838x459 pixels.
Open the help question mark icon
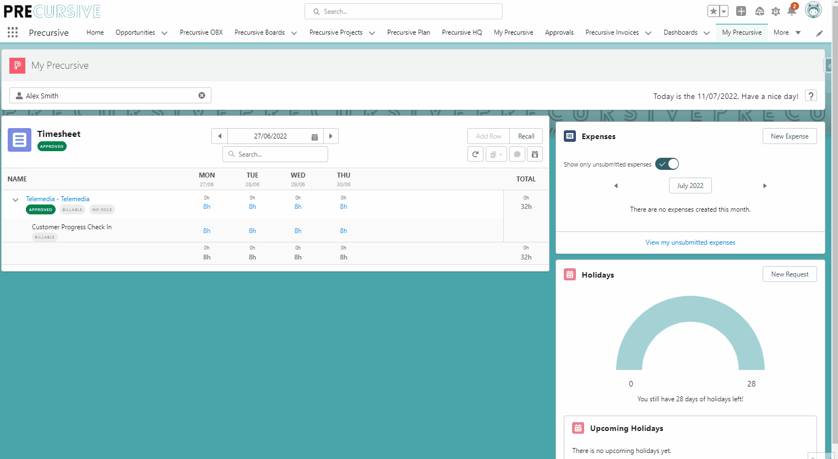coord(810,96)
